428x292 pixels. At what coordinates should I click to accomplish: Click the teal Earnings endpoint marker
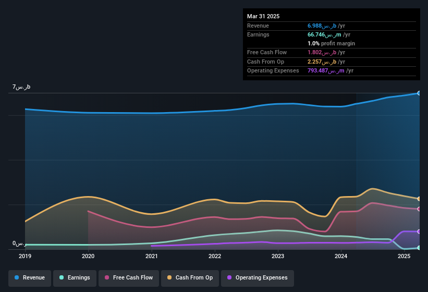(419, 248)
